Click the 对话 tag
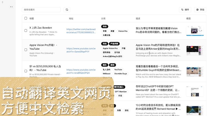The width and height of the screenshot is (207, 116). [120, 96]
